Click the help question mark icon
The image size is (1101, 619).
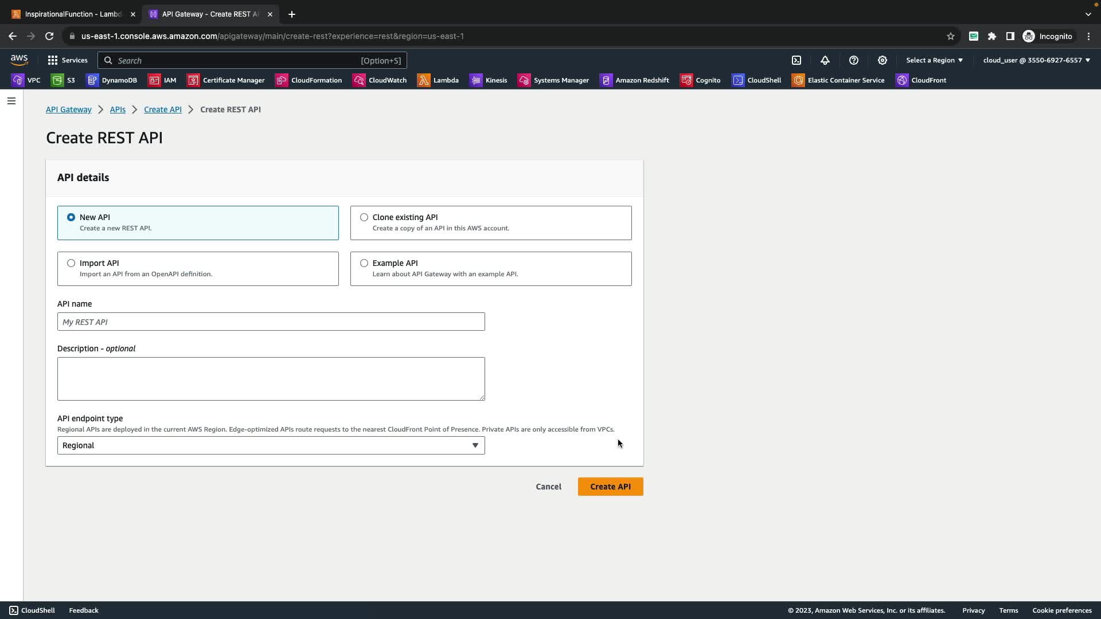coord(853,60)
